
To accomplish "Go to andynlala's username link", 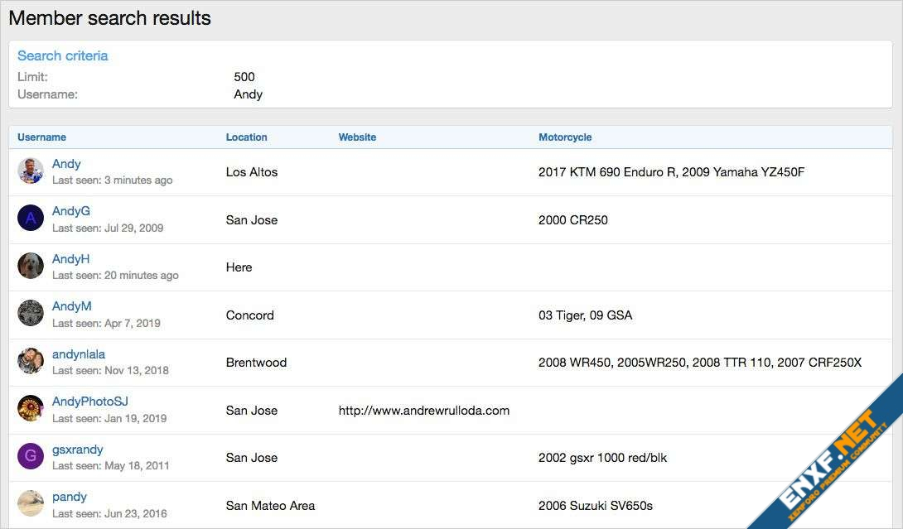I will (x=79, y=354).
